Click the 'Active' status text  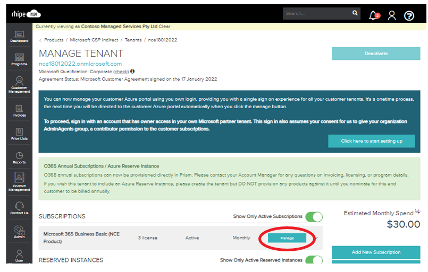pyautogui.click(x=192, y=238)
